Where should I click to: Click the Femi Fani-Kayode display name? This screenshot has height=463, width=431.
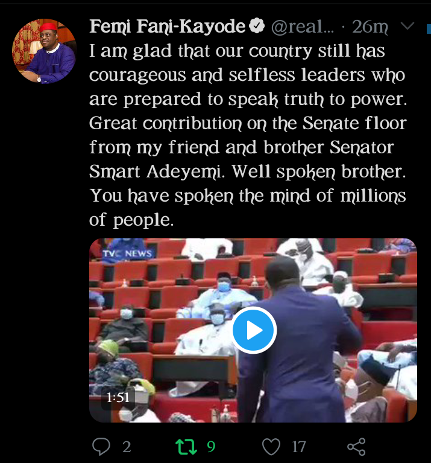tap(167, 27)
